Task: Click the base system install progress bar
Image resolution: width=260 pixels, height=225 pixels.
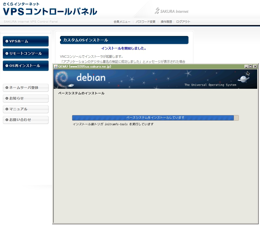Action: coord(155,118)
